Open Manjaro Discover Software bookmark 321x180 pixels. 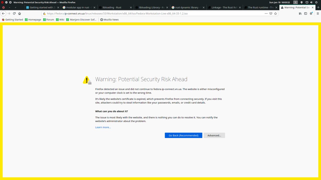(81, 19)
